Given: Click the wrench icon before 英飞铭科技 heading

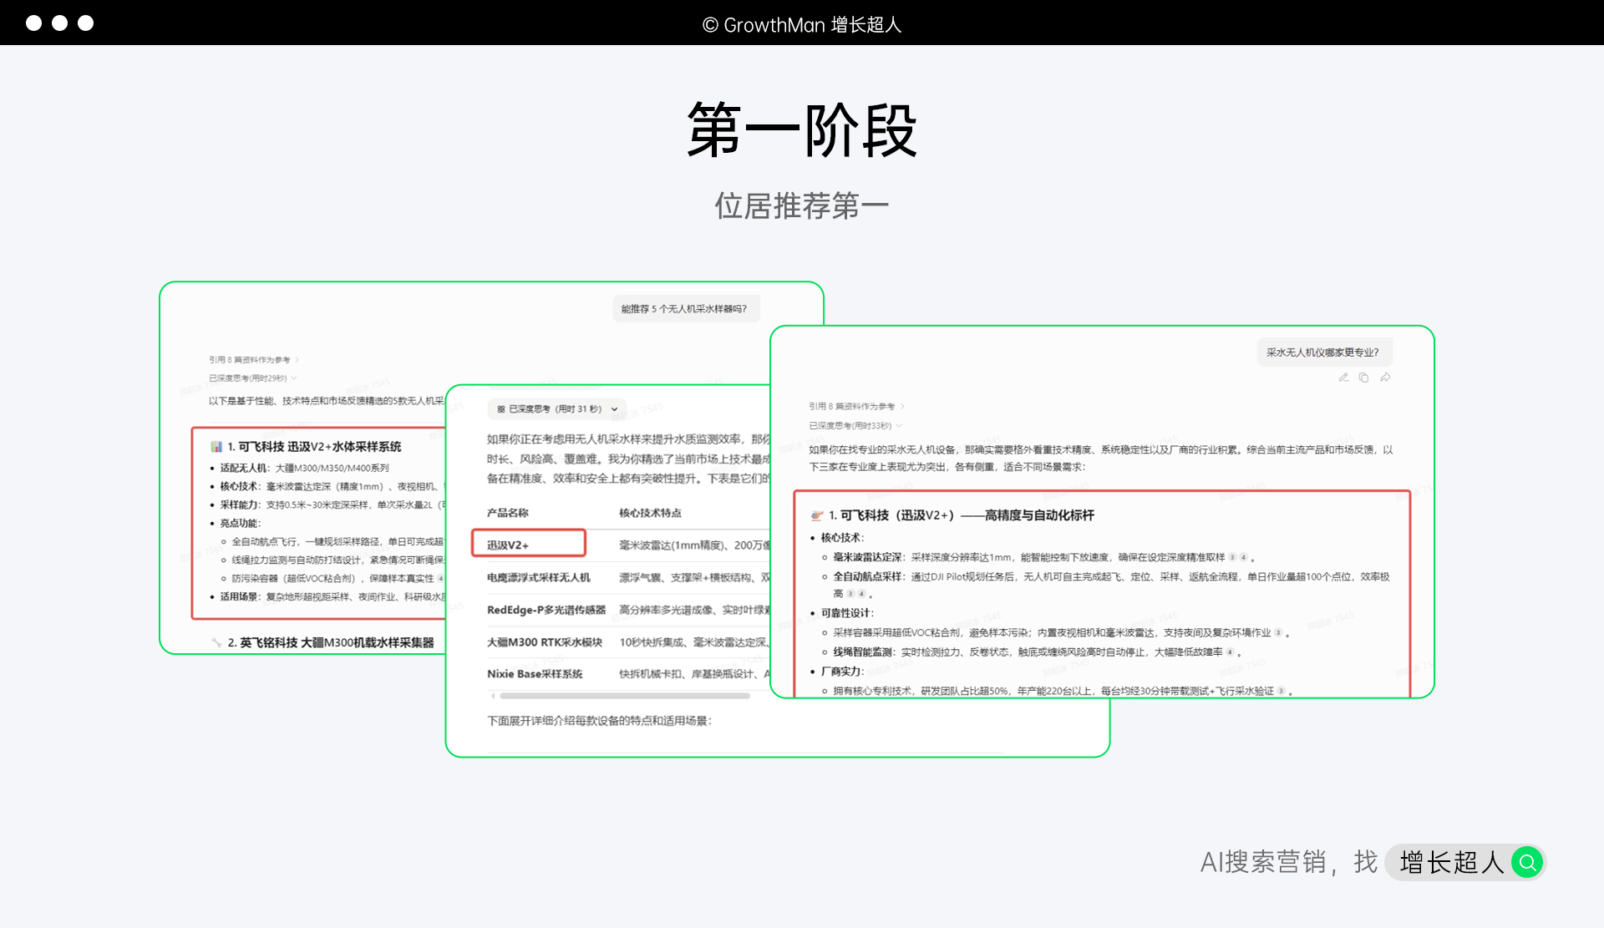Looking at the screenshot, I should pos(216,642).
